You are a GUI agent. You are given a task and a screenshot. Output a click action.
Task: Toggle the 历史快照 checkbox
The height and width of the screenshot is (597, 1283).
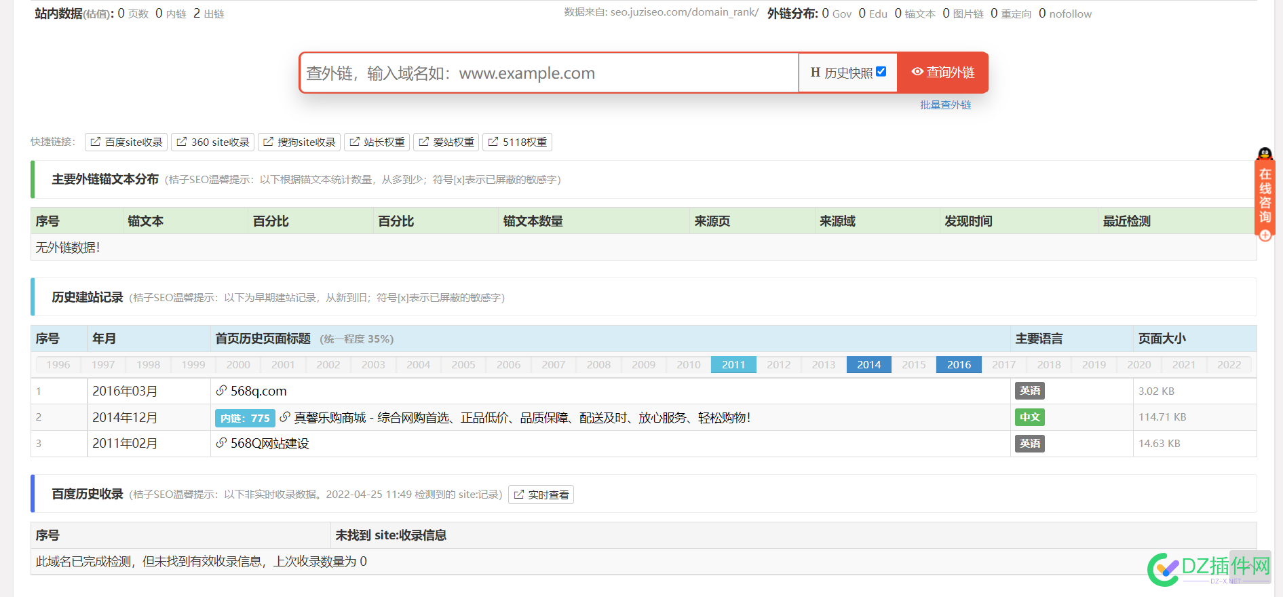(x=881, y=71)
